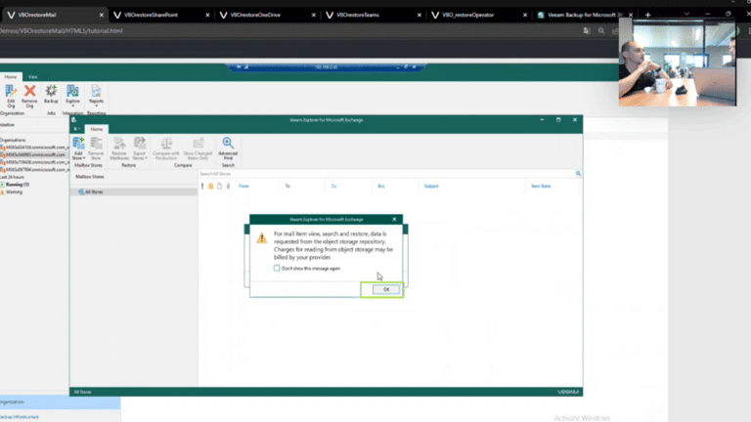Viewport: 751px width, 422px height.
Task: Maximize the Veeam Explorer window
Action: pyautogui.click(x=558, y=119)
